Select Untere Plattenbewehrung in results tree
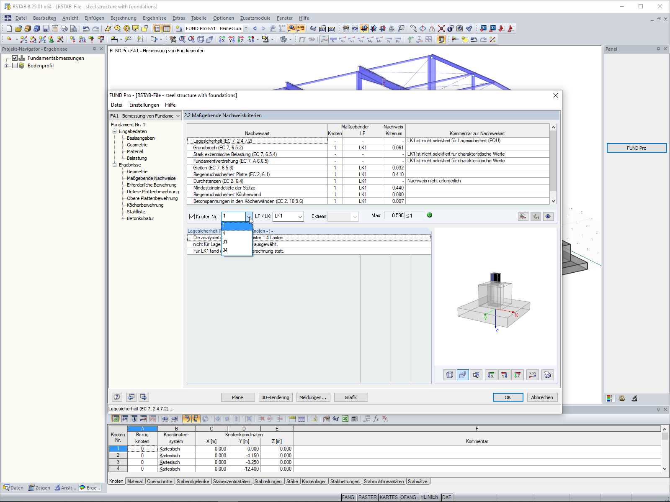 (153, 192)
